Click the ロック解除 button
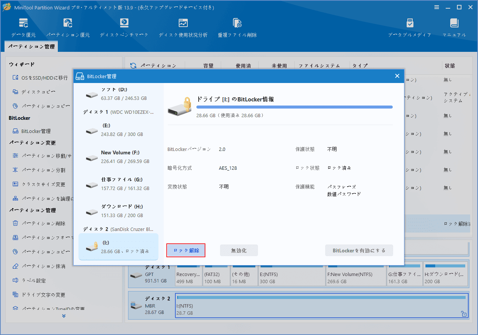Screen dimensions: 478x335 pyautogui.click(x=186, y=250)
